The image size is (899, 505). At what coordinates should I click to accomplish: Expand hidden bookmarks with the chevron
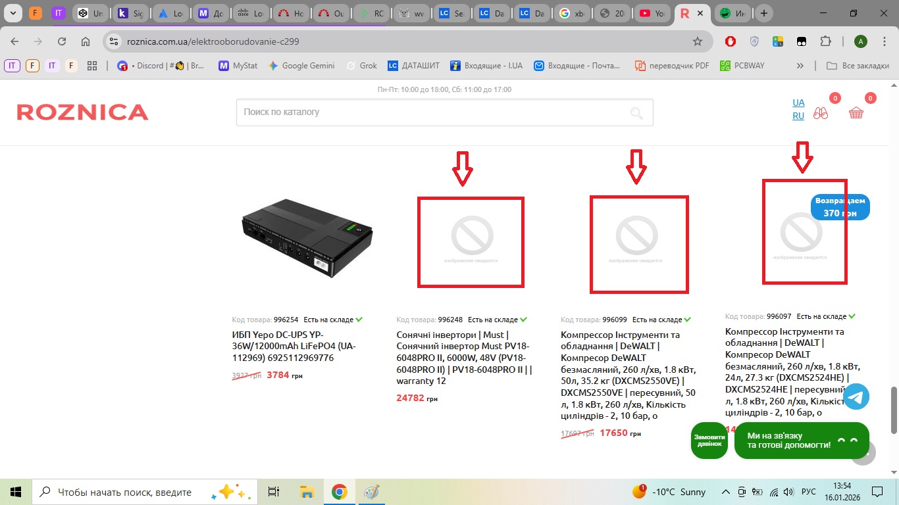point(800,66)
